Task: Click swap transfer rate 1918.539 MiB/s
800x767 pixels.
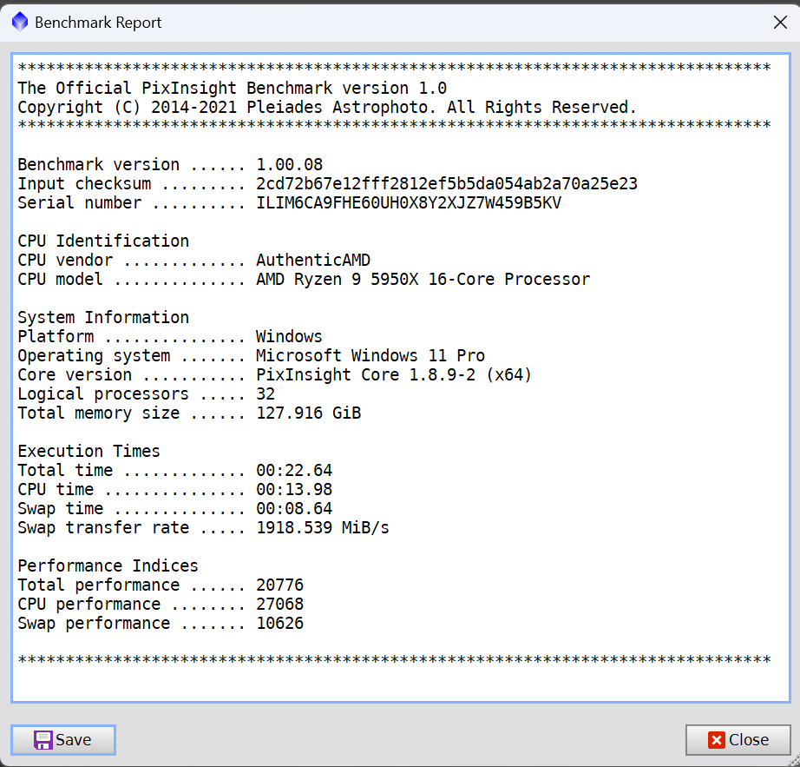Action: (x=323, y=527)
